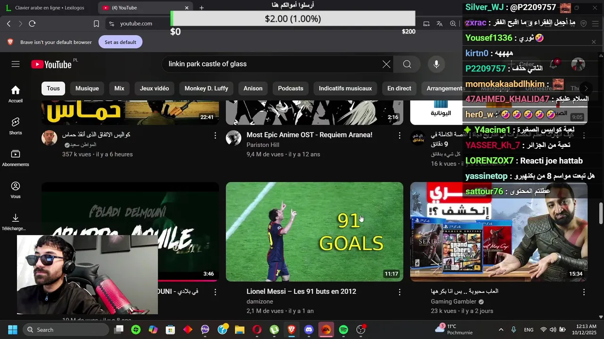The image size is (604, 339).
Task: Click the zoom magnifier icon in address bar
Action: (x=453, y=24)
